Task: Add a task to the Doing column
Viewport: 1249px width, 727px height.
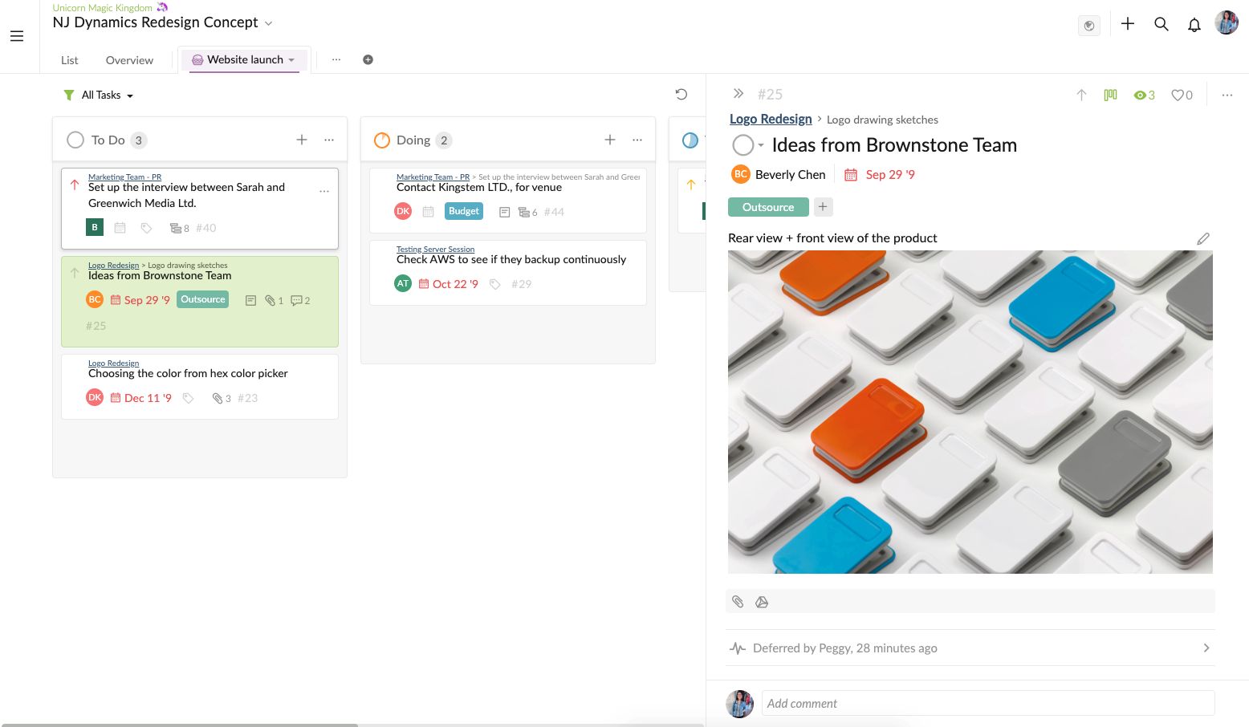Action: coord(610,140)
